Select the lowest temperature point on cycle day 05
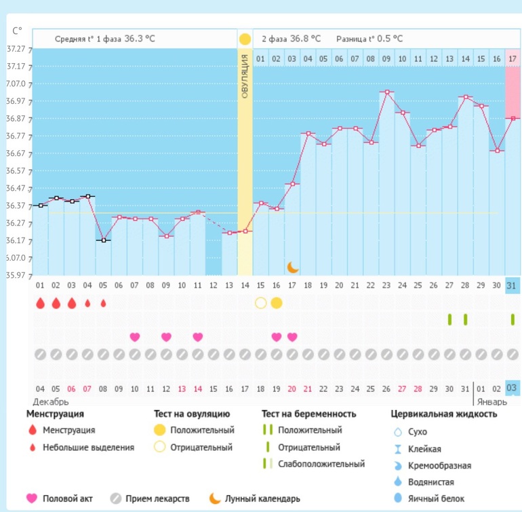 [103, 240]
